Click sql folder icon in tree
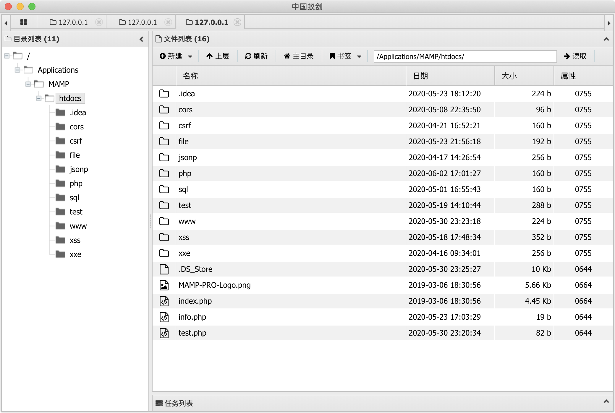Viewport: 615px width, 413px height. click(61, 198)
